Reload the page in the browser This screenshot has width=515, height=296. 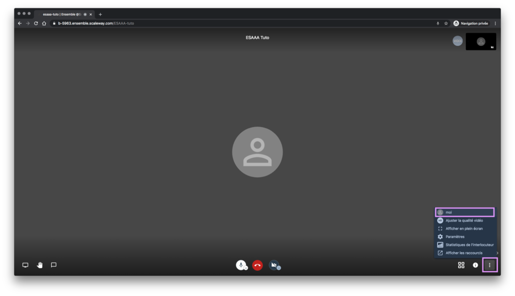36,23
